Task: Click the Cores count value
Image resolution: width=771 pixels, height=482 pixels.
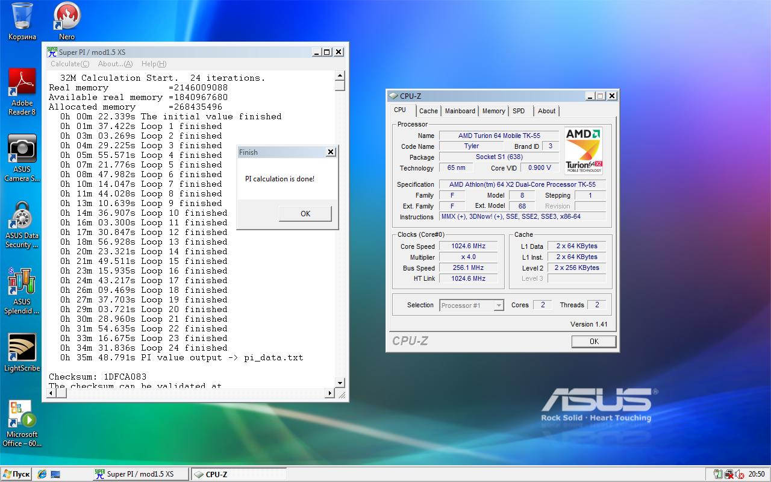Action: (542, 305)
